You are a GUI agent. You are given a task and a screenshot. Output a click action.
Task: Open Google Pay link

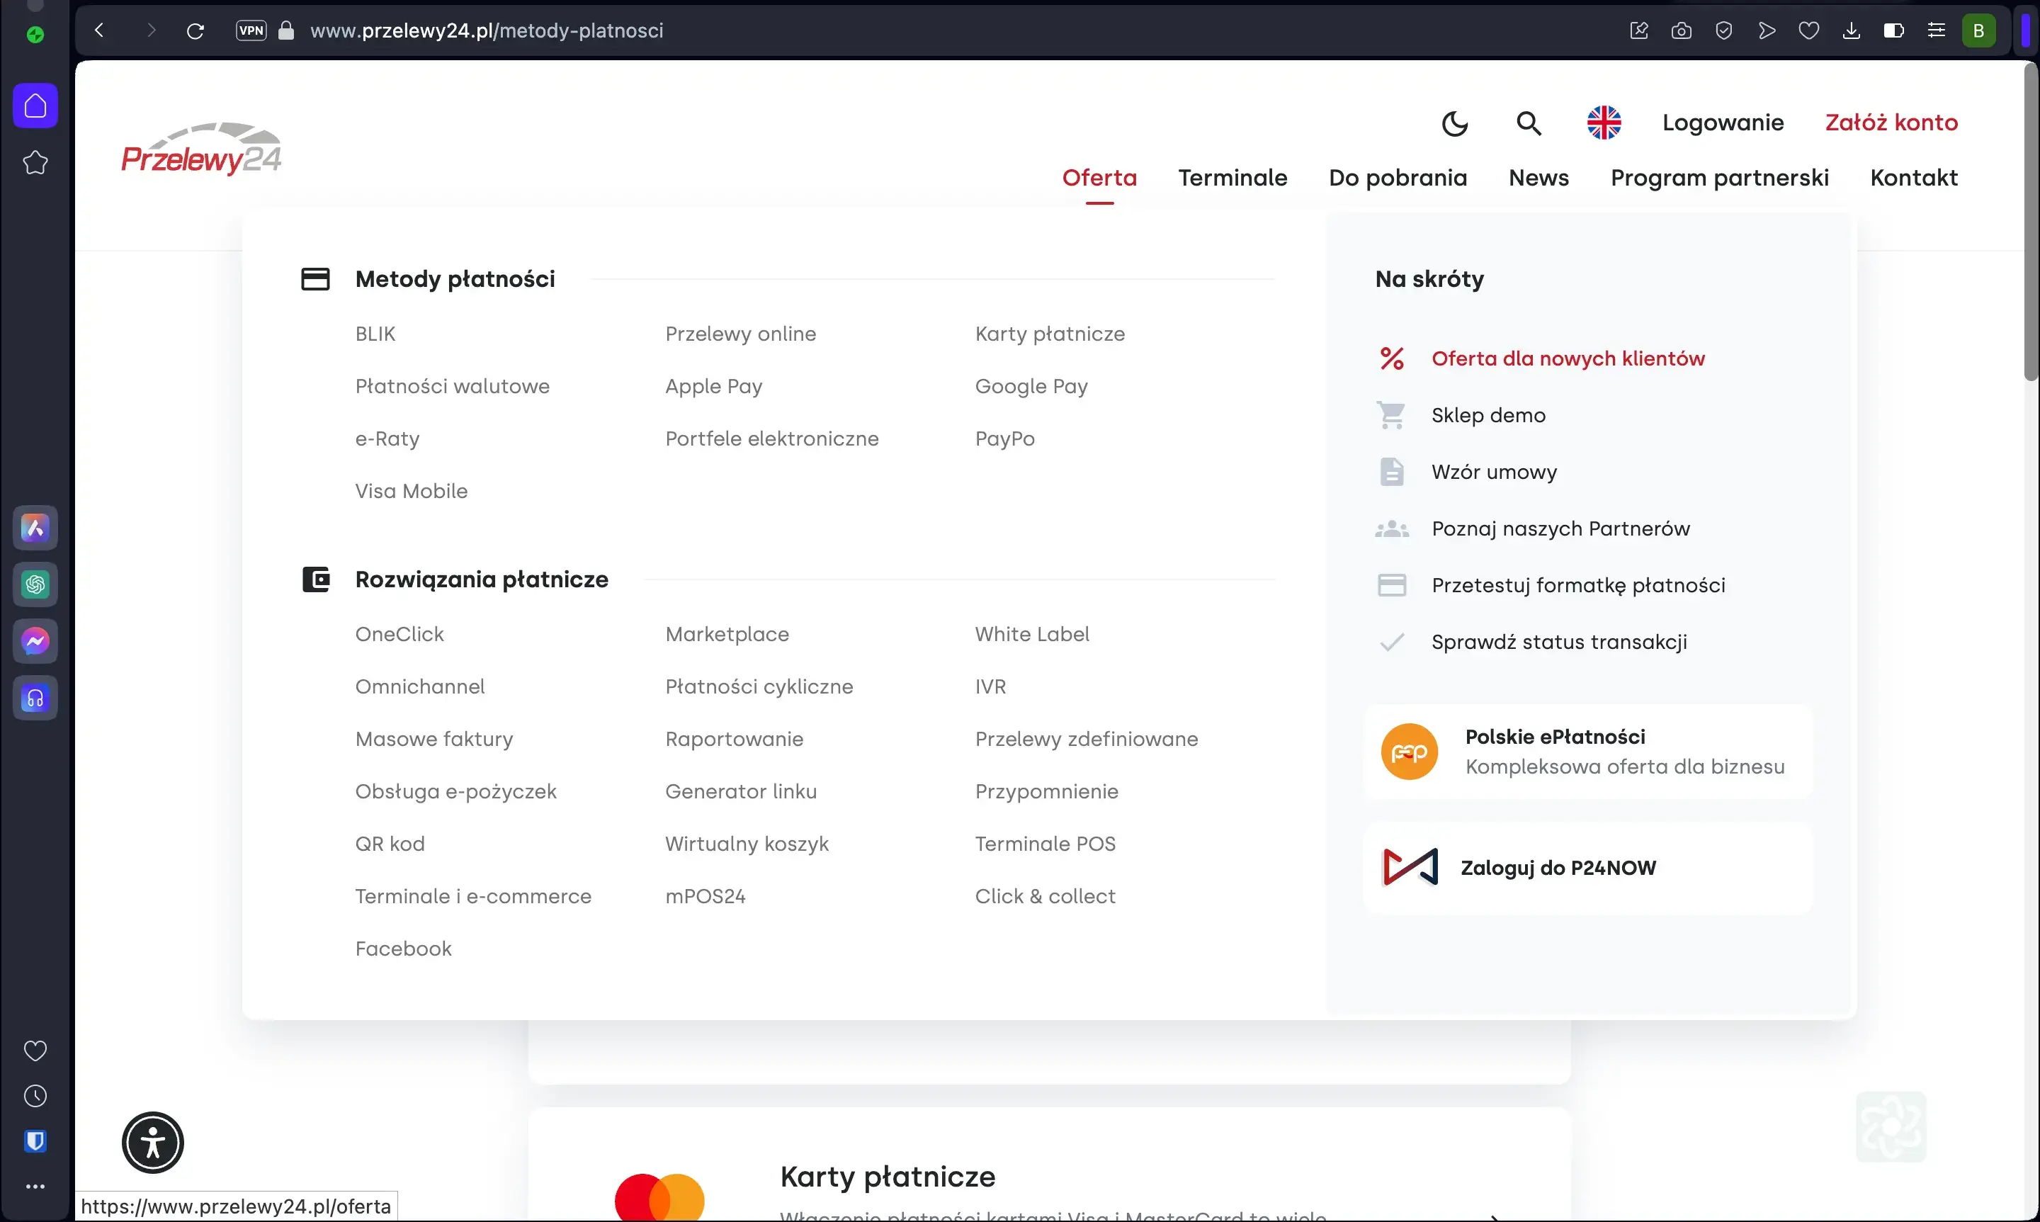pyautogui.click(x=1031, y=387)
